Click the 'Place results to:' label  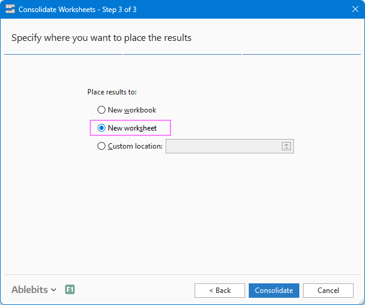coord(112,92)
